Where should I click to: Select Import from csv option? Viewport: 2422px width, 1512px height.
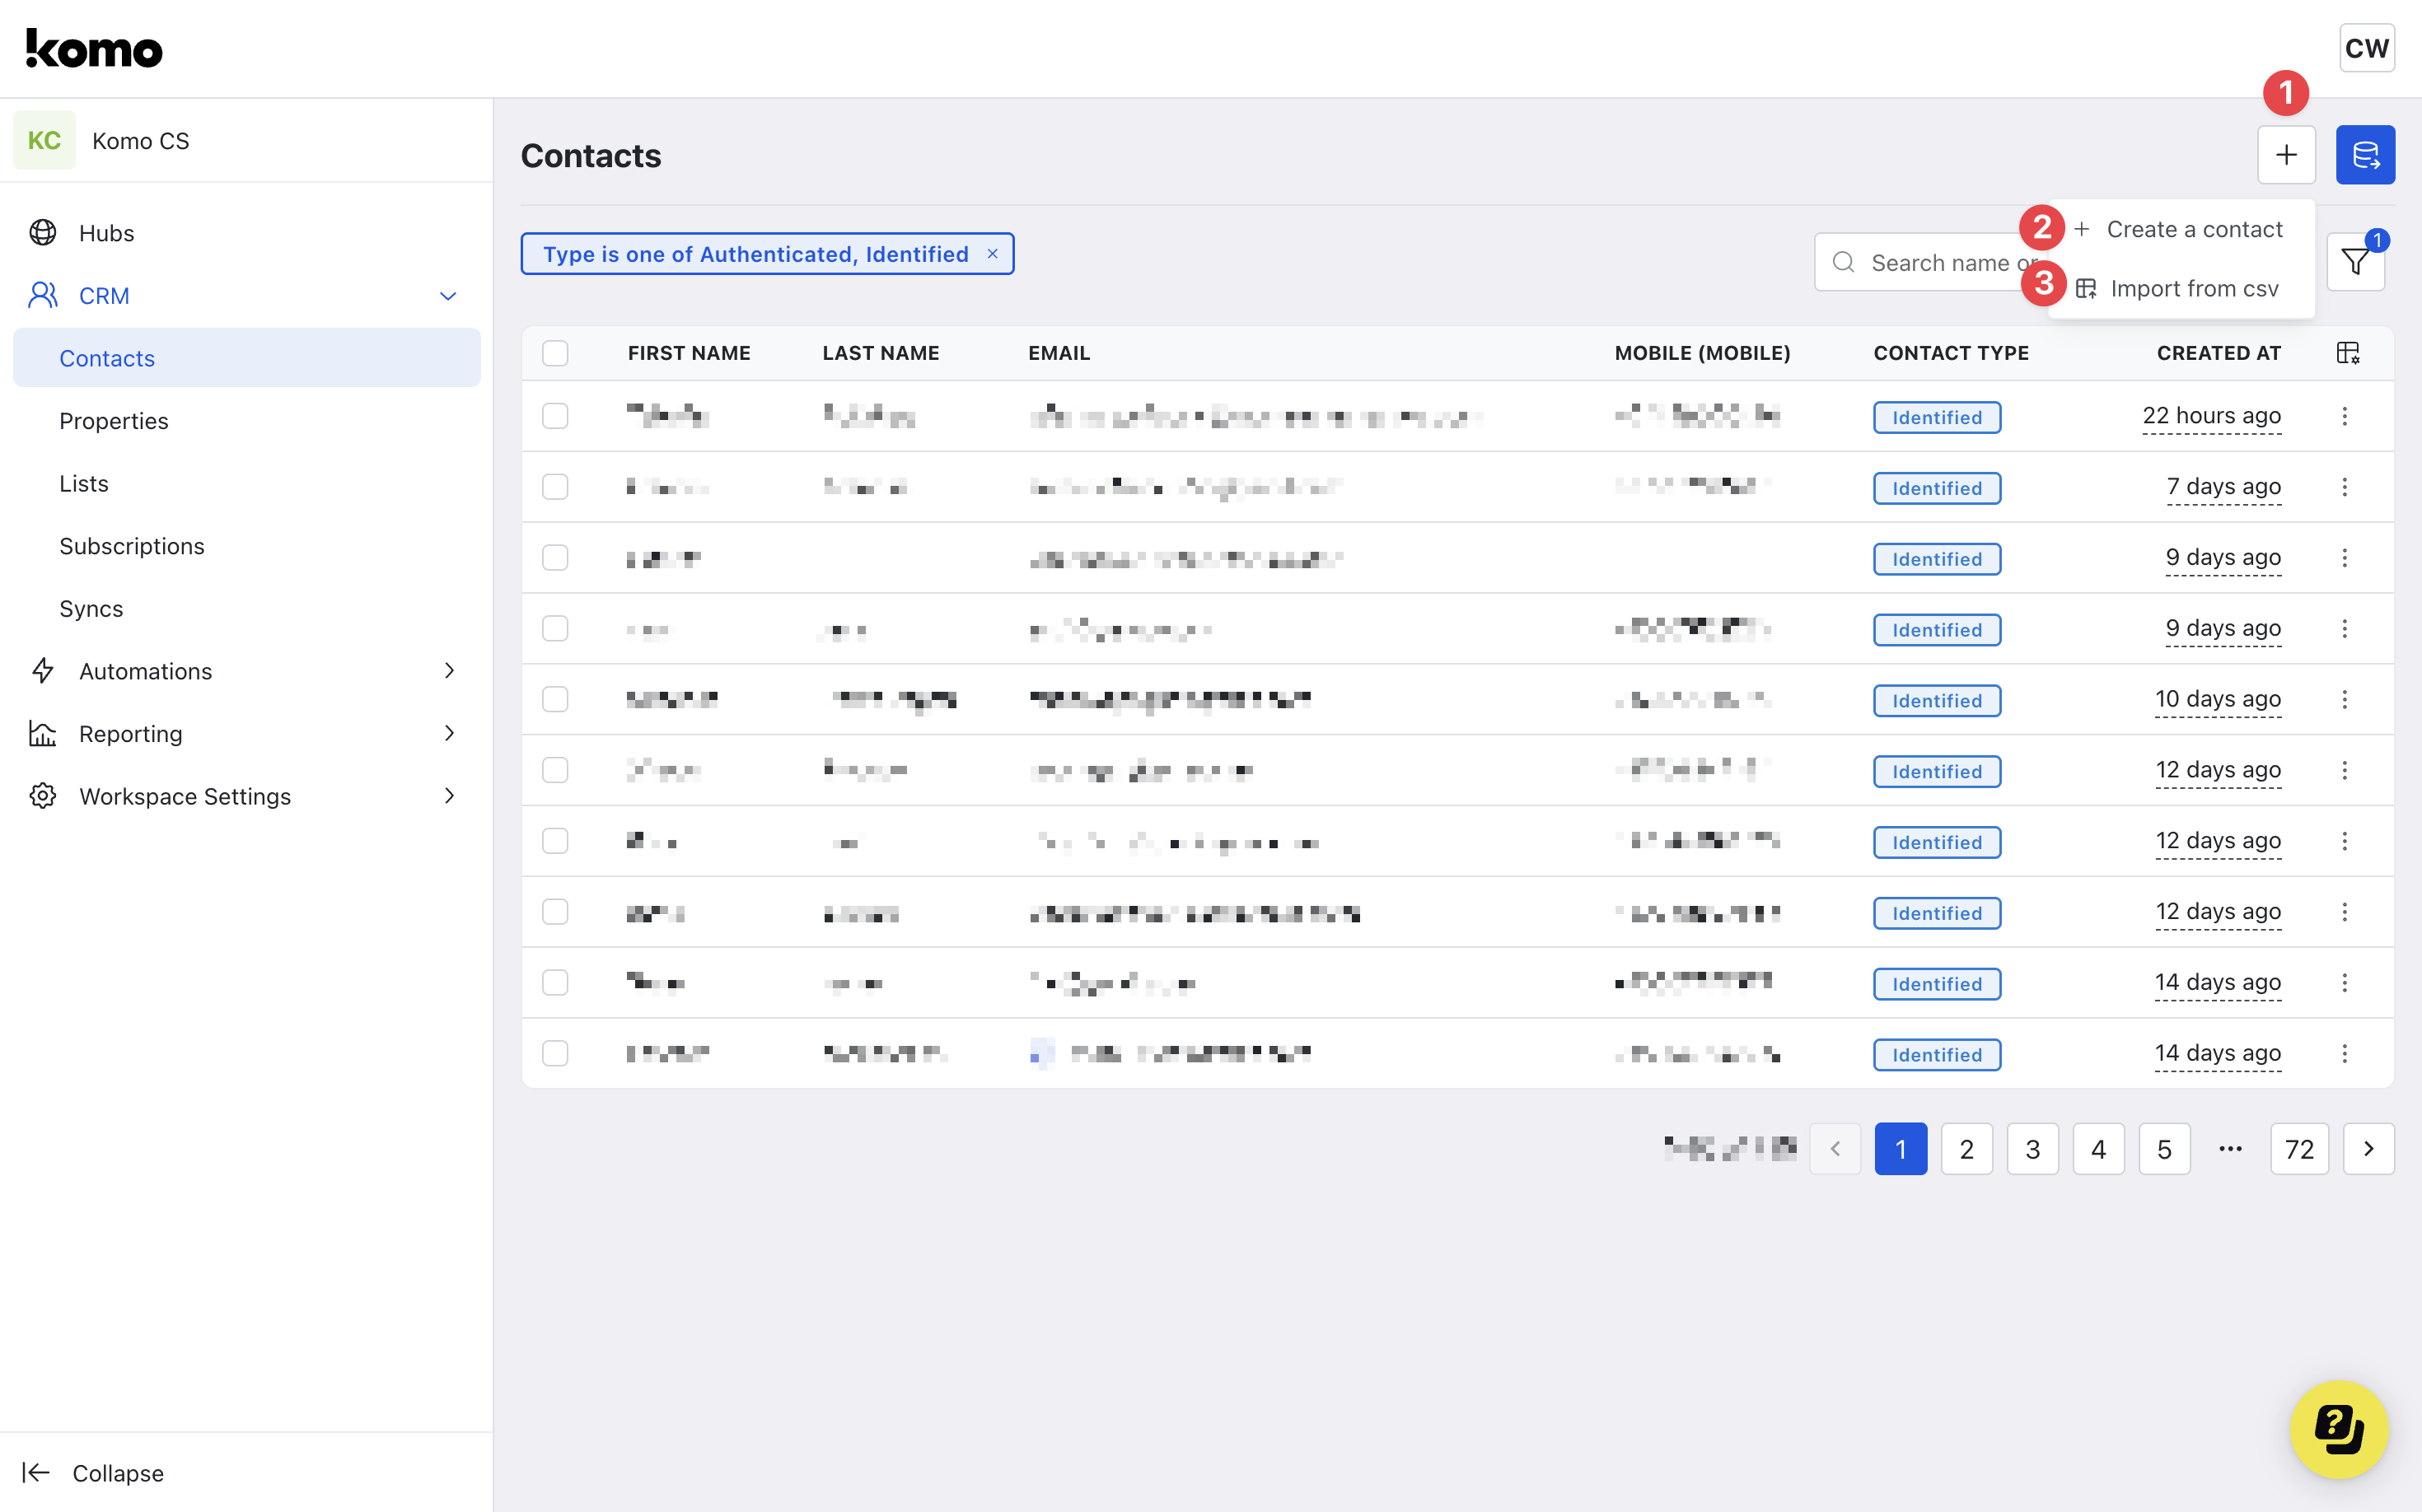coord(2193,289)
